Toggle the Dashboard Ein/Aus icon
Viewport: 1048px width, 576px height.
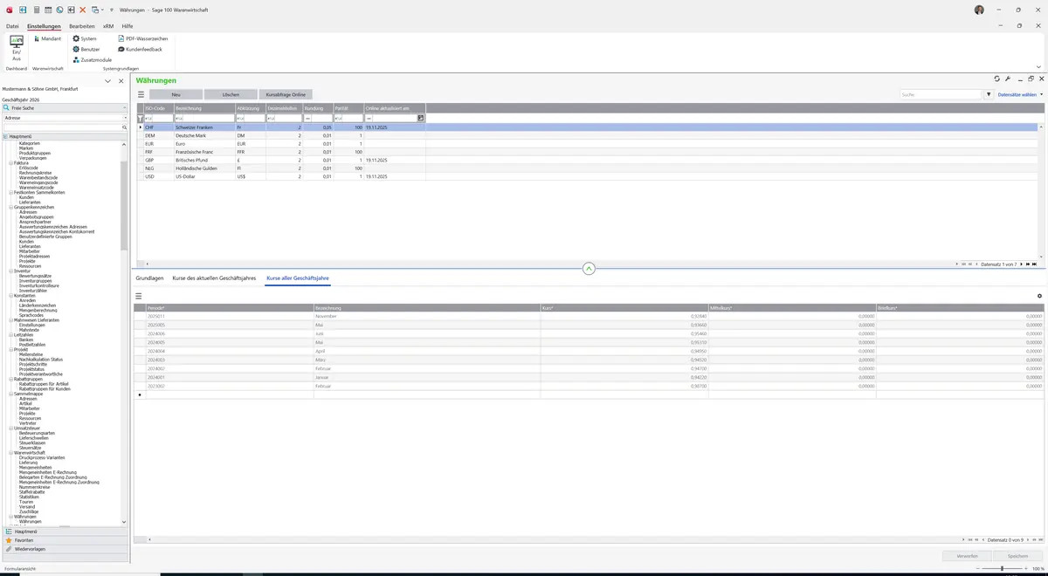click(x=17, y=48)
